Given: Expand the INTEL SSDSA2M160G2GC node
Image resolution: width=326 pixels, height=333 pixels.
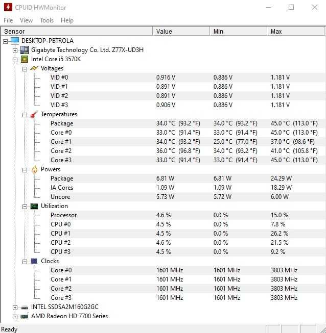Looking at the screenshot, I should tap(15, 308).
